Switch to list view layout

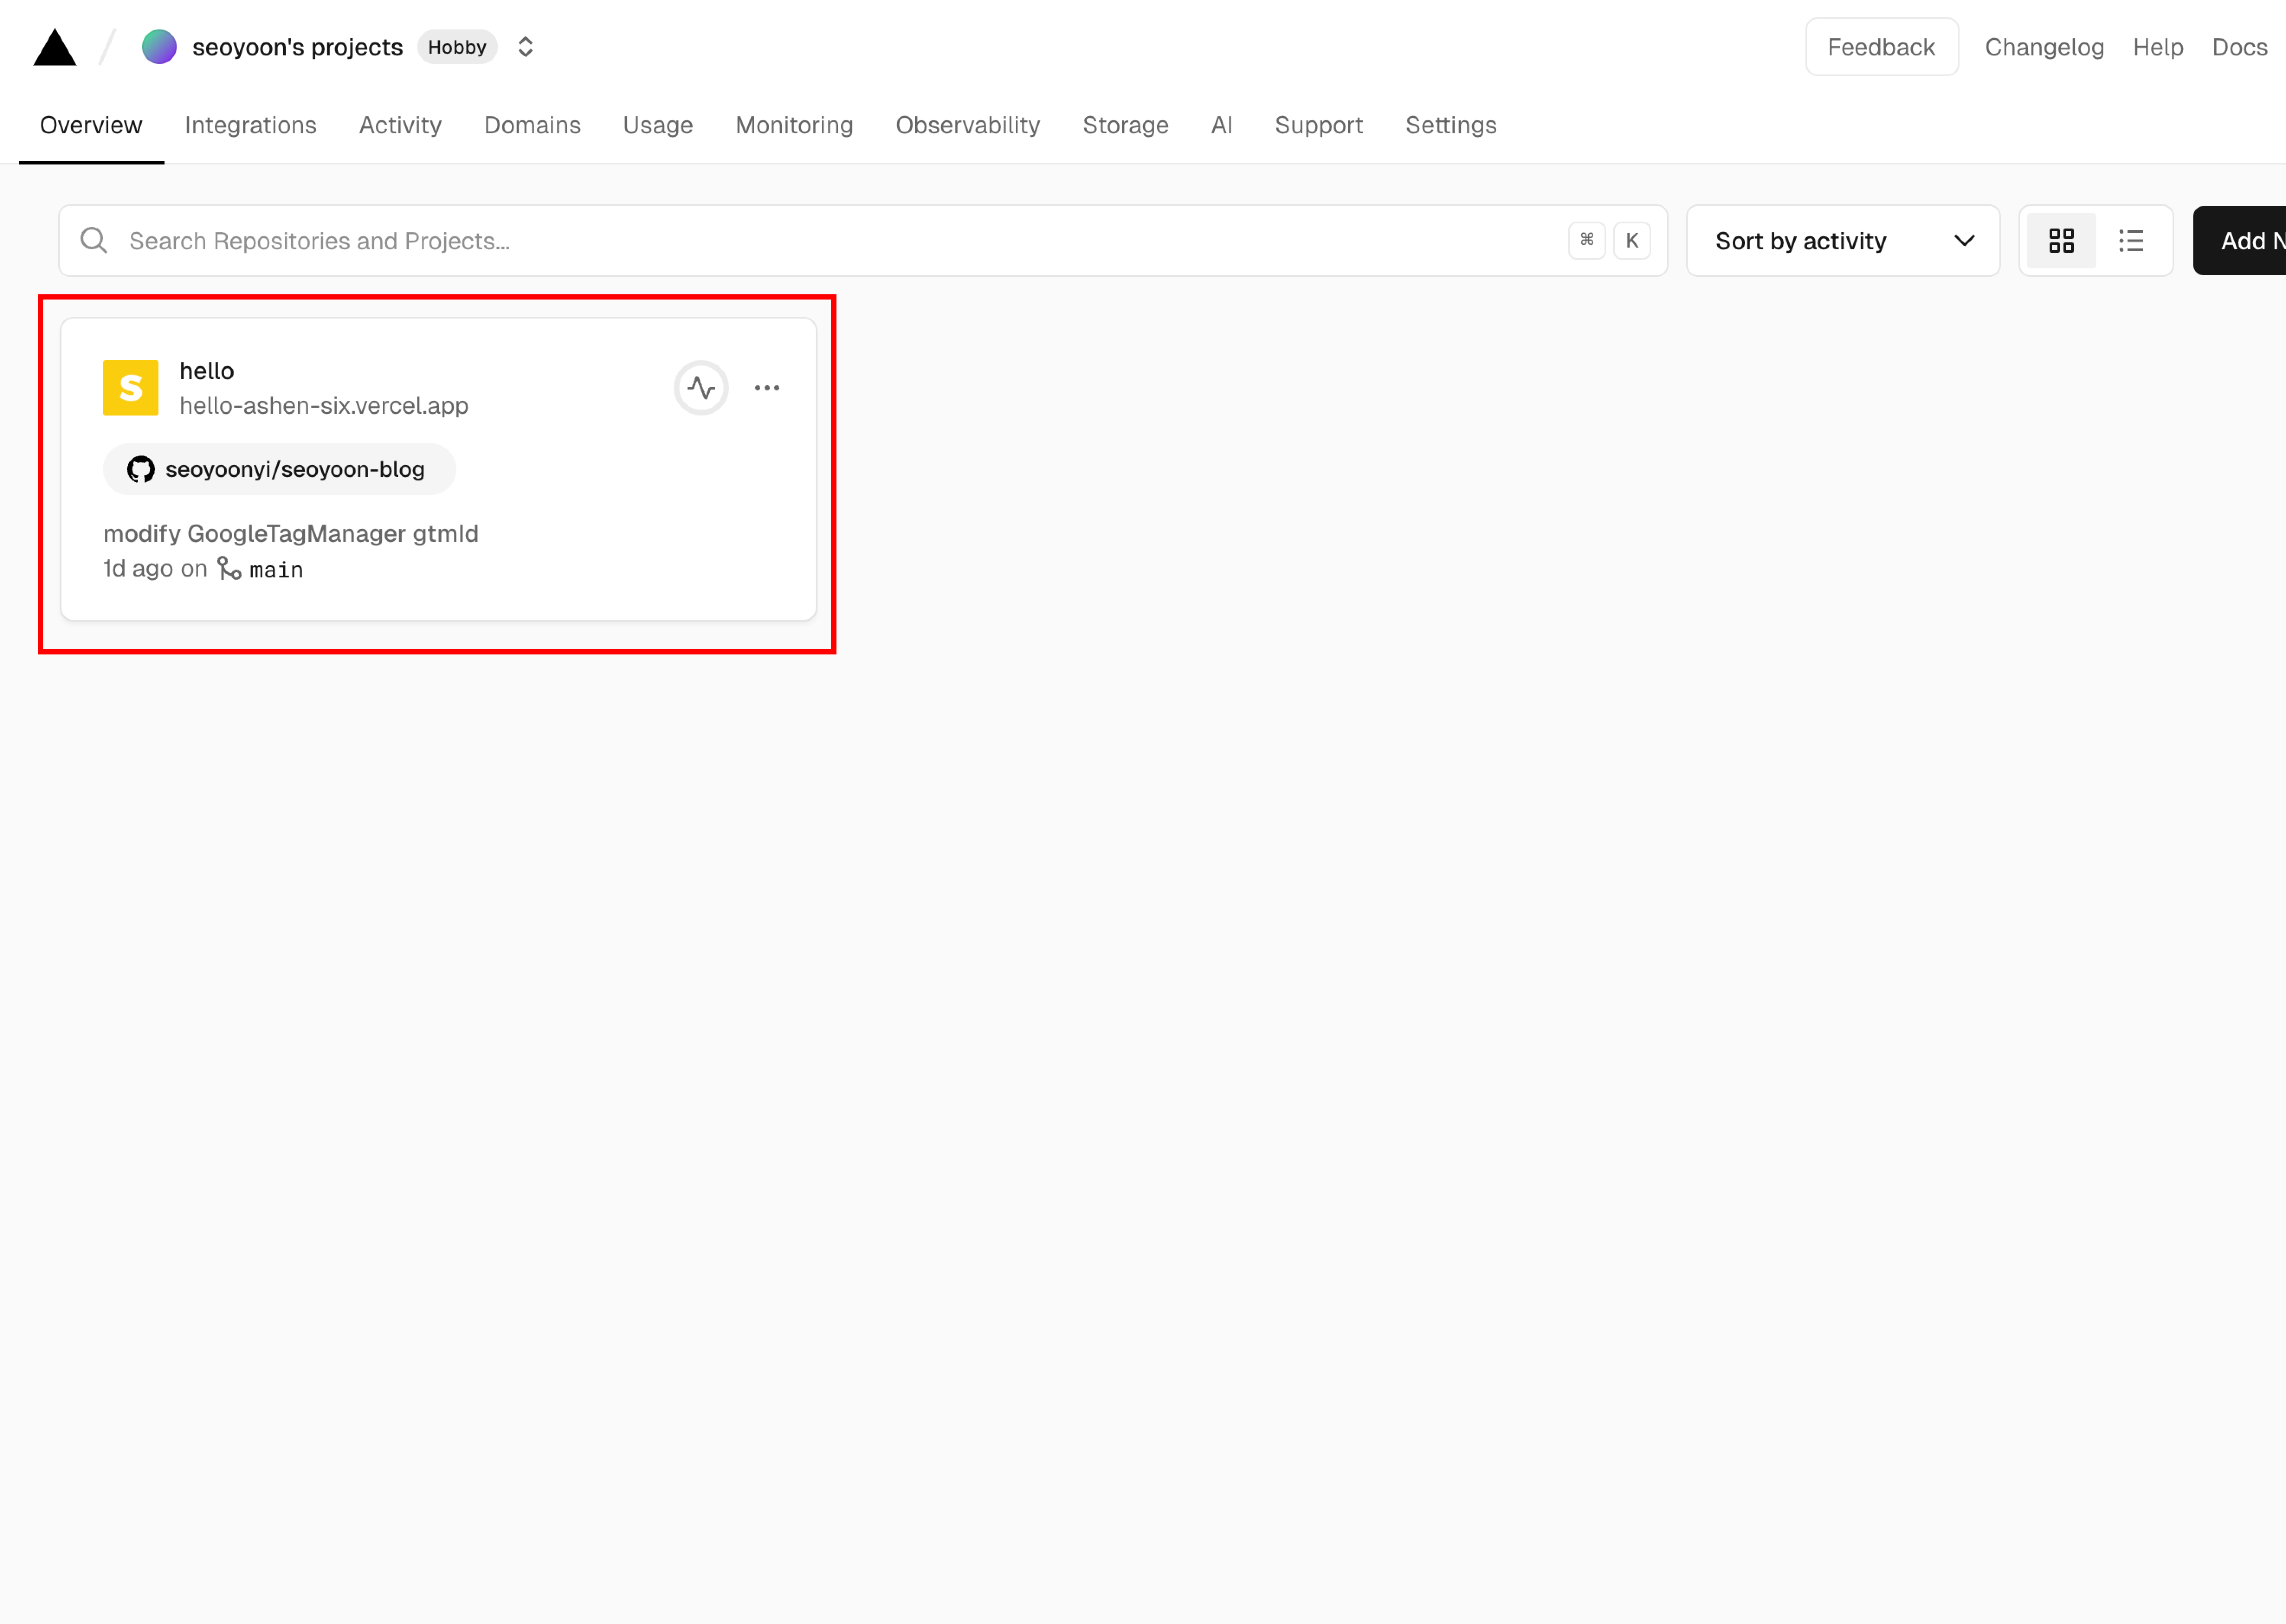click(x=2131, y=241)
